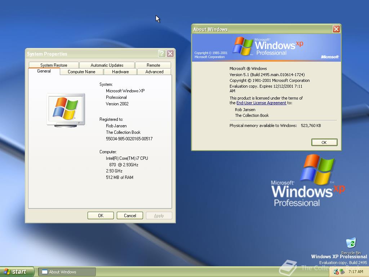Click the Windows Messenger tray icon
Screen dimensions: 369x277
tap(336, 272)
